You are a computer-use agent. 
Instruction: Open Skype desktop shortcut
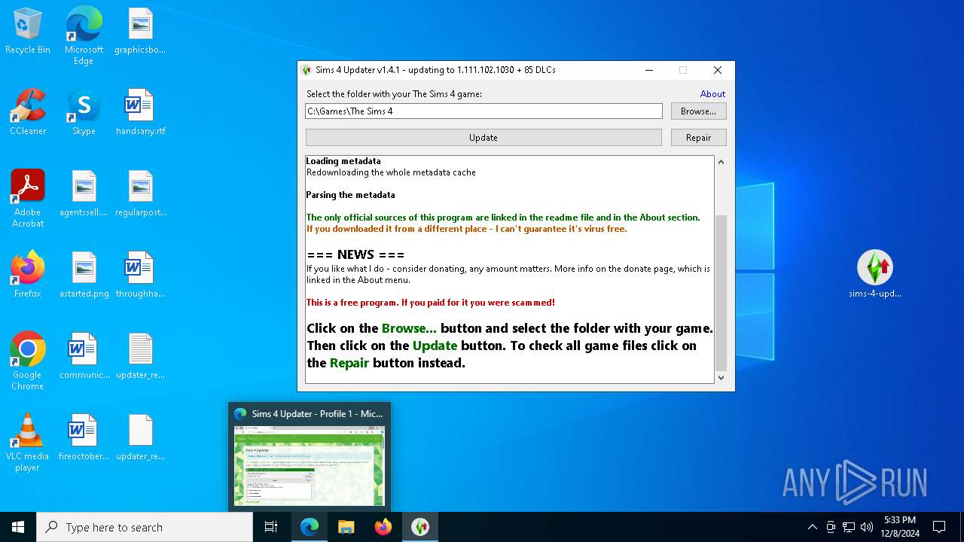tap(84, 112)
